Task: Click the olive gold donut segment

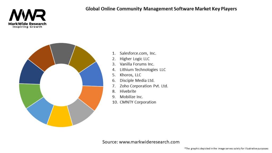Action: (x=82, y=58)
